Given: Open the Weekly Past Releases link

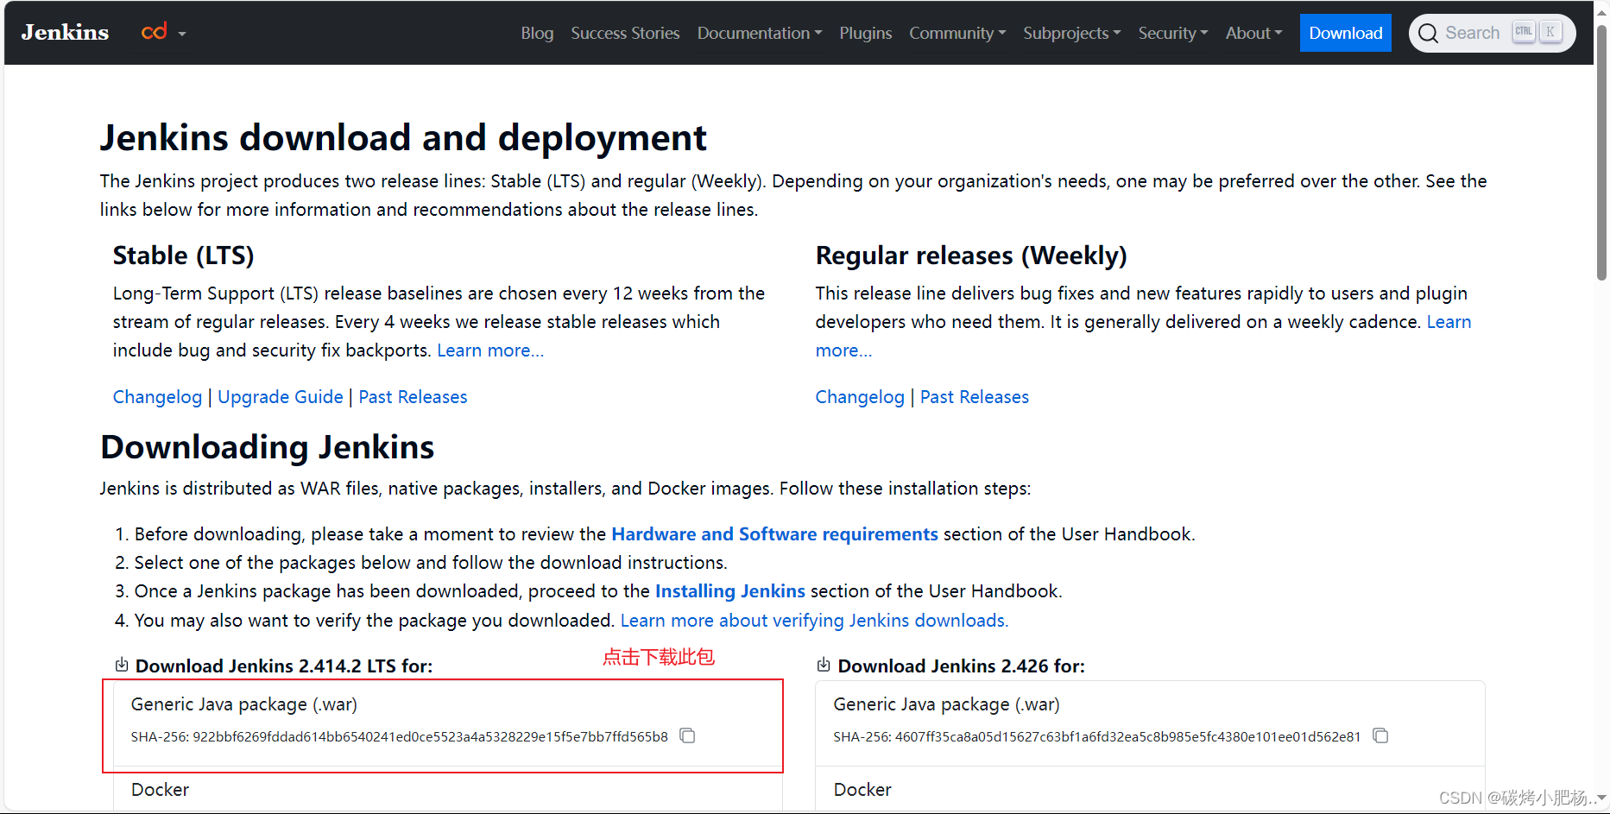Looking at the screenshot, I should point(975,397).
